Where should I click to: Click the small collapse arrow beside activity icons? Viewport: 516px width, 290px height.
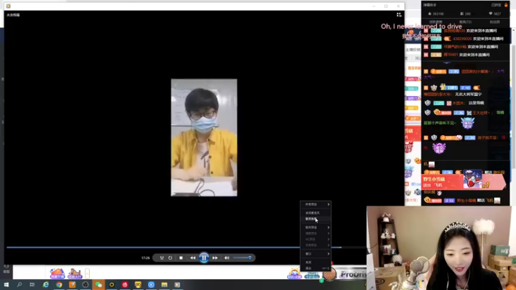pyautogui.click(x=87, y=273)
